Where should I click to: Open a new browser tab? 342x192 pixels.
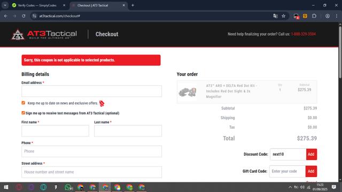[133, 5]
